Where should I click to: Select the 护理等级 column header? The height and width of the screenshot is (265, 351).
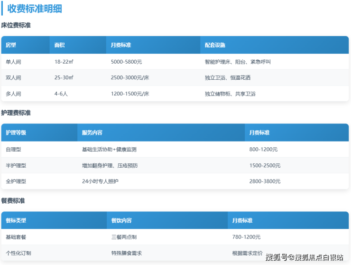click(x=16, y=133)
